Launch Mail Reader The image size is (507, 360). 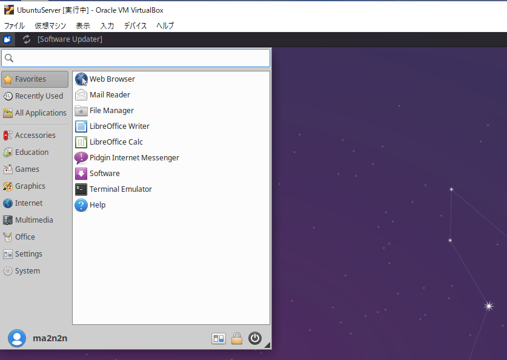[x=171, y=95]
